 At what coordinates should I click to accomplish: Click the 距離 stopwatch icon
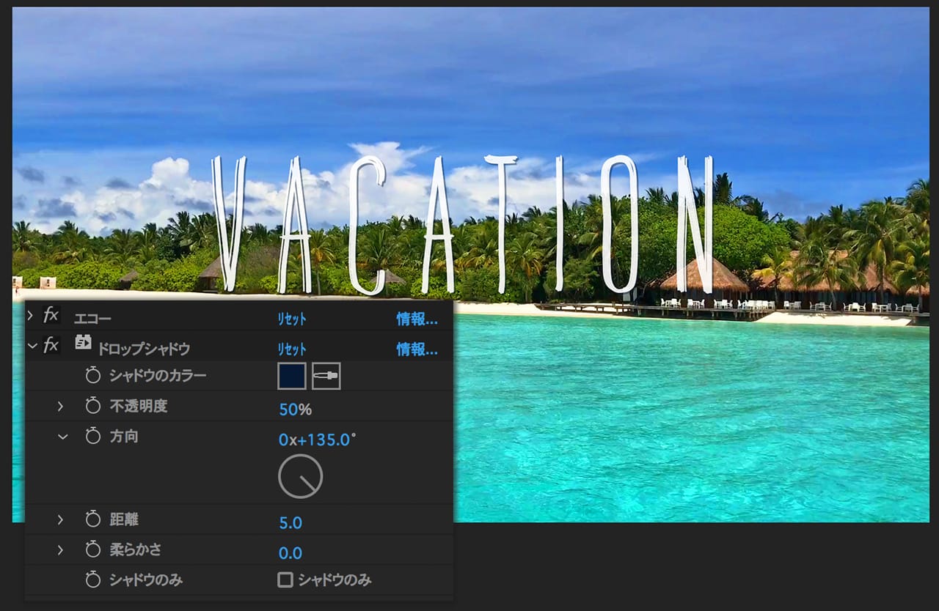[x=92, y=520]
